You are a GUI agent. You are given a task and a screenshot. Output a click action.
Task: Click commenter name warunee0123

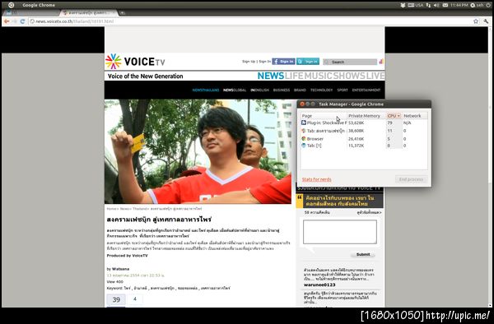[319, 285]
